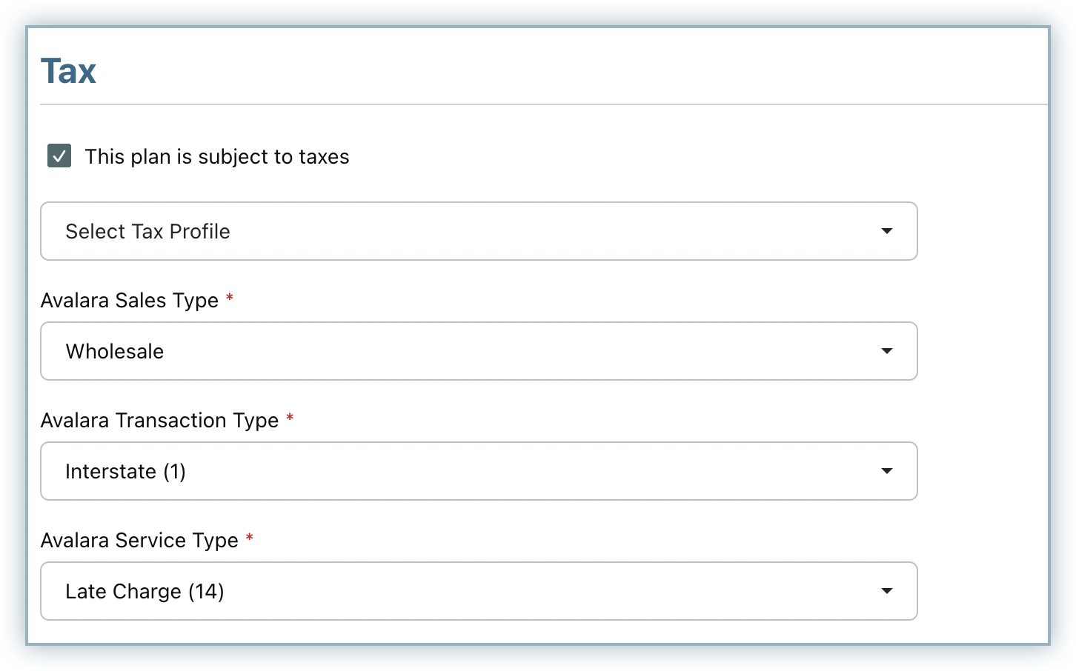Click the red asterisk beside Avalara Sales Type
1076x671 pixels.
tap(230, 298)
